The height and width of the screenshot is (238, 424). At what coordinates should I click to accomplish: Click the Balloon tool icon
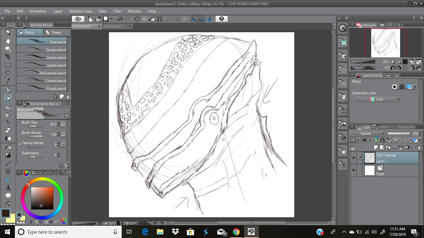point(8,196)
